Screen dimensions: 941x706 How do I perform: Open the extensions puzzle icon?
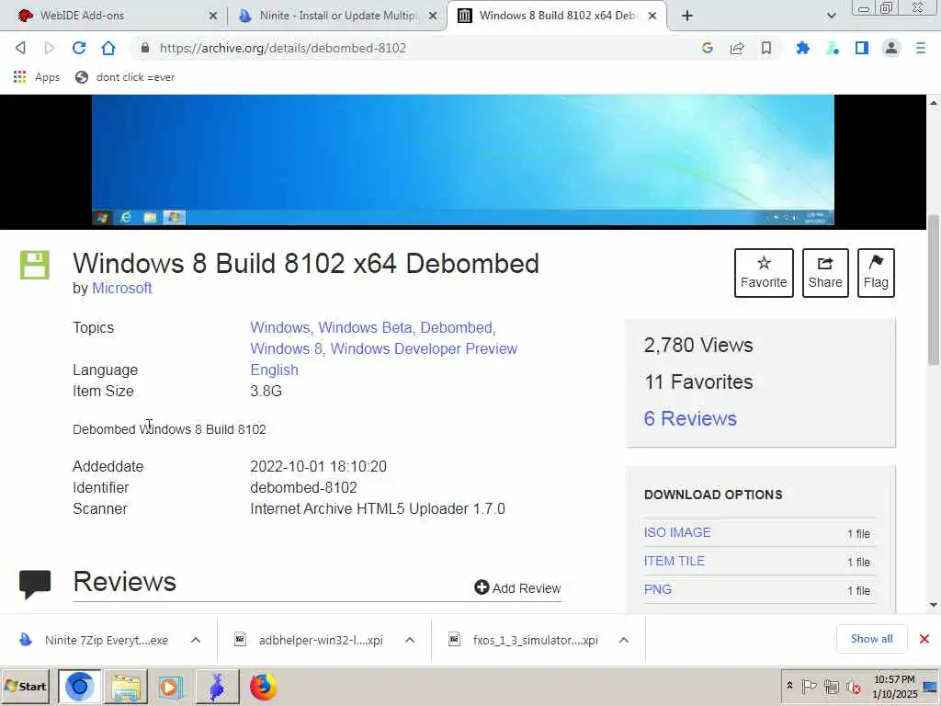click(x=802, y=48)
